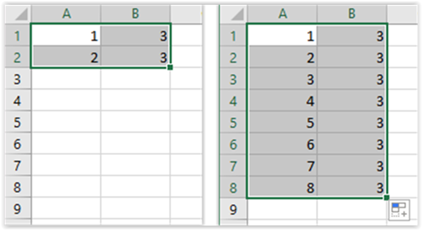Click cell A4 containing 4 in right sheet

coord(282,101)
